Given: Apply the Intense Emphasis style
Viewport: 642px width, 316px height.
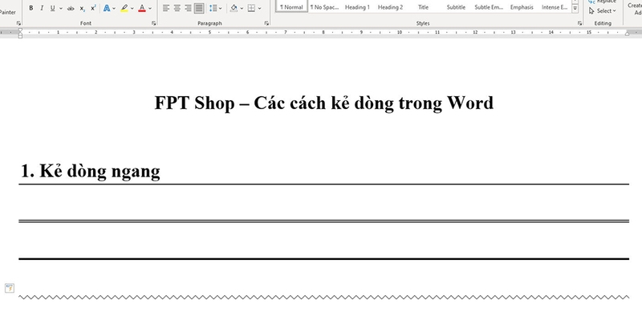Looking at the screenshot, I should 555,7.
